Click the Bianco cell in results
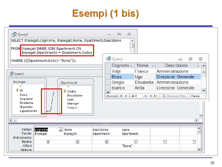This screenshot has height=167, width=222. point(122,88)
